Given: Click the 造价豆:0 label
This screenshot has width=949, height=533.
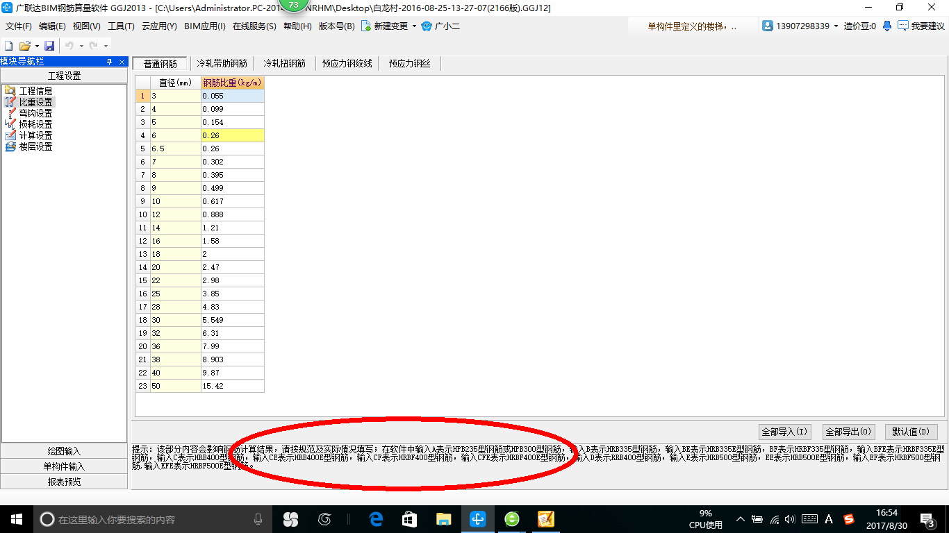Looking at the screenshot, I should pyautogui.click(x=860, y=26).
